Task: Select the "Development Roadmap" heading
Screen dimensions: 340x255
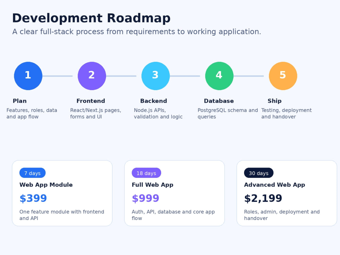Action: (91, 18)
